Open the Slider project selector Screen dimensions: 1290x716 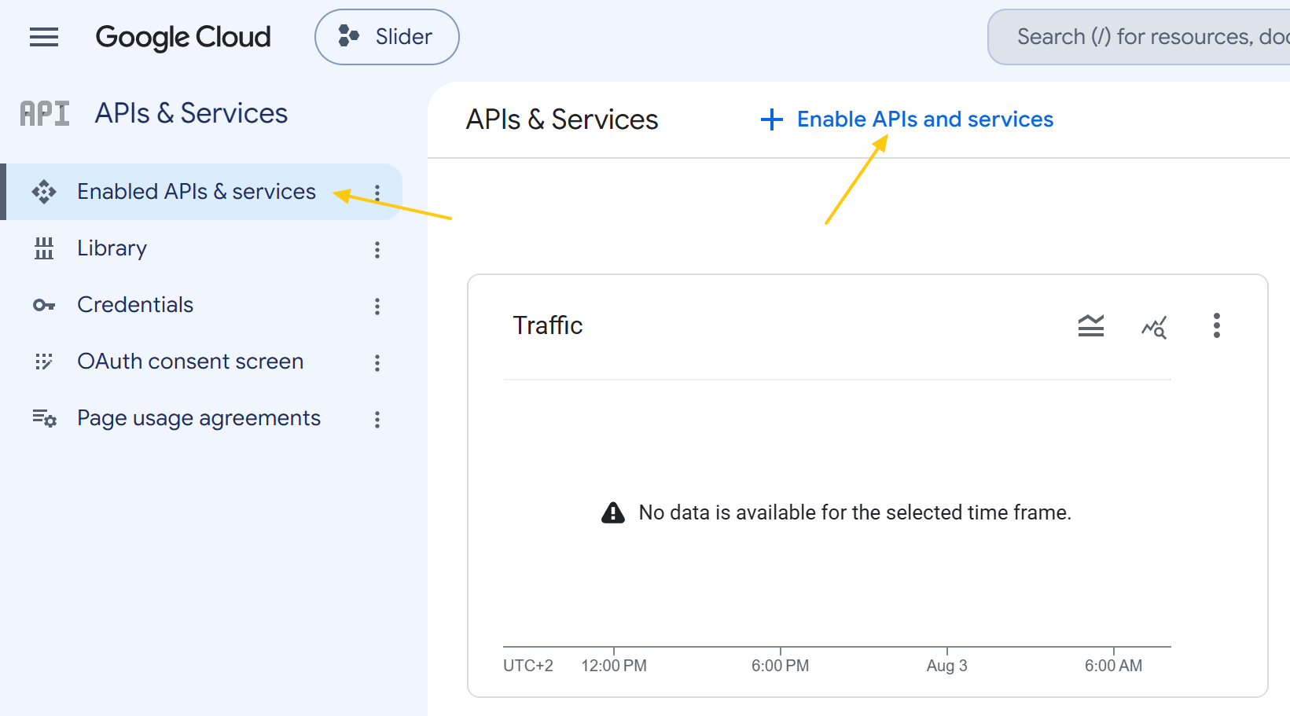pos(387,37)
